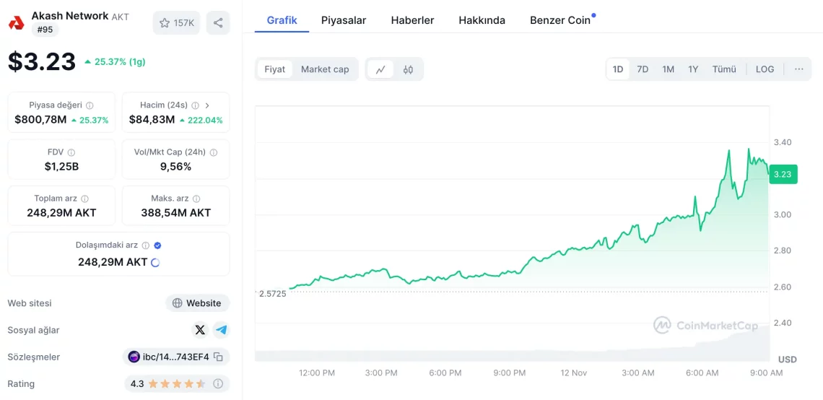
Task: Toggle LOG scale on chart
Action: (765, 69)
